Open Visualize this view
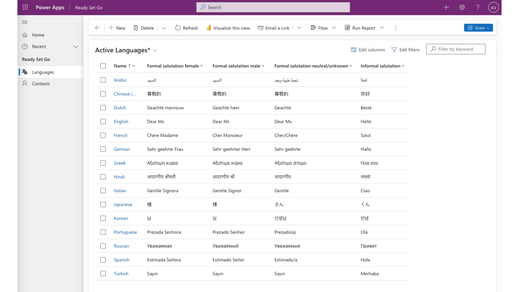The height and width of the screenshot is (292, 519). point(228,28)
